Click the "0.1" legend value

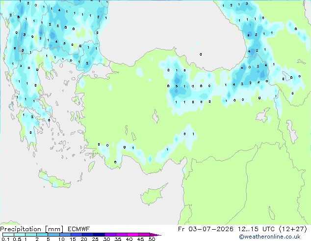pyautogui.click(x=5, y=239)
